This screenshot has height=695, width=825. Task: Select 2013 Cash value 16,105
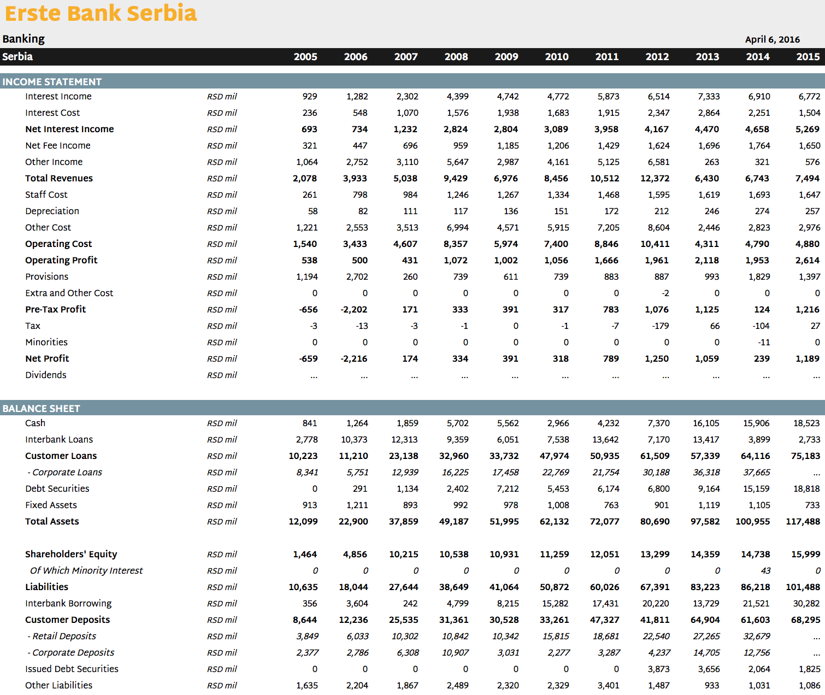706,423
